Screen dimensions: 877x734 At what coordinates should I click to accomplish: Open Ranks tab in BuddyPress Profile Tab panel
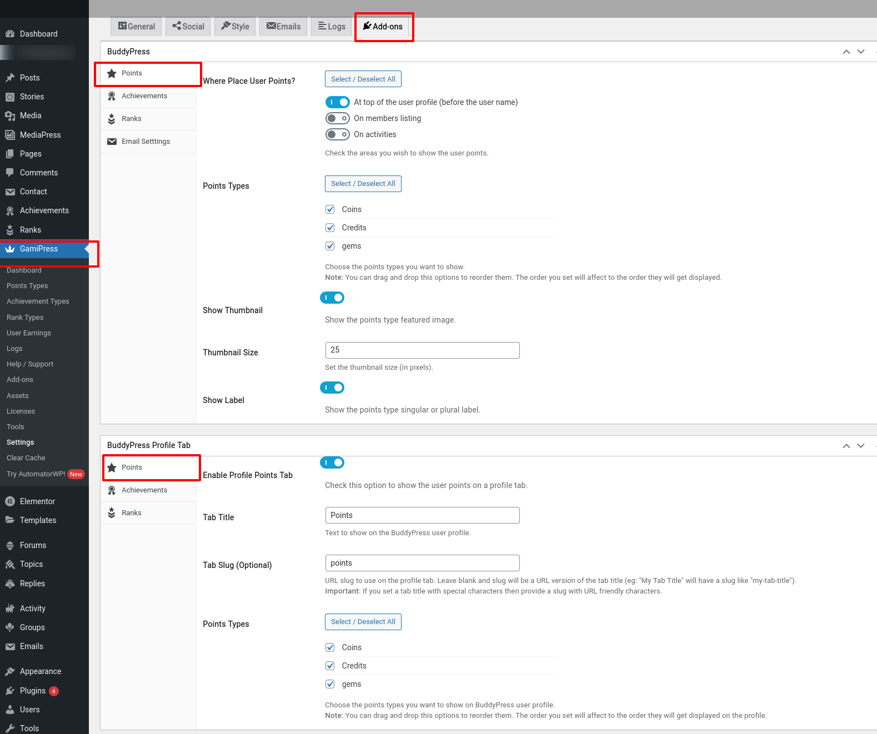(148, 513)
